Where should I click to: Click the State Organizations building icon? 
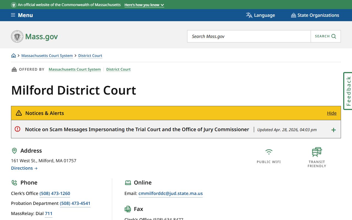[x=293, y=15]
